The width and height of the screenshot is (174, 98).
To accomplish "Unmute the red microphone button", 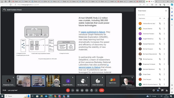I will [x=68, y=90].
